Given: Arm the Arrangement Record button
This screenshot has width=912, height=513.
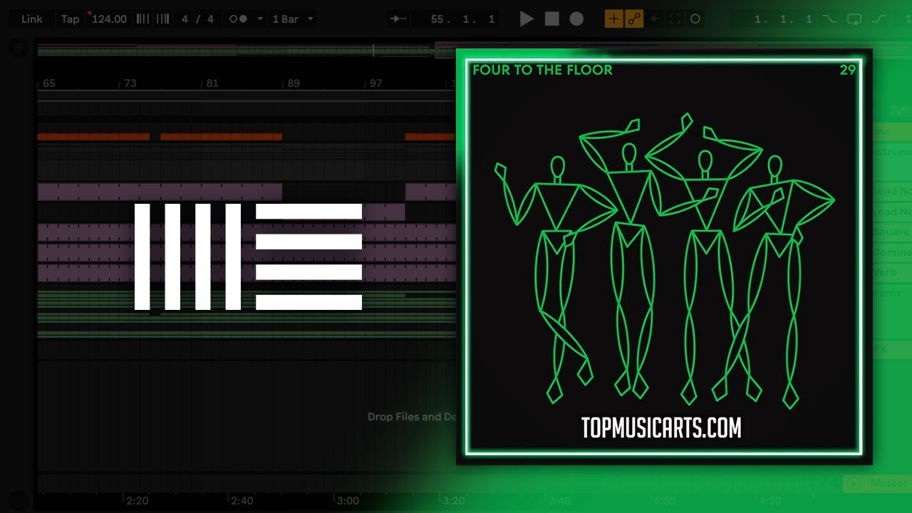Looking at the screenshot, I should [x=576, y=19].
